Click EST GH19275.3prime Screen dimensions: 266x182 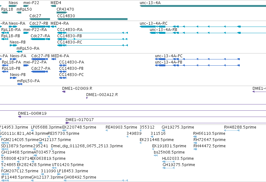(x=163, y=130)
